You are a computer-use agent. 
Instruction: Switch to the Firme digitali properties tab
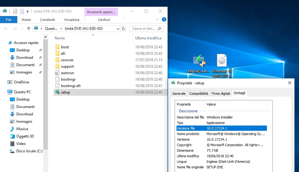click(221, 94)
